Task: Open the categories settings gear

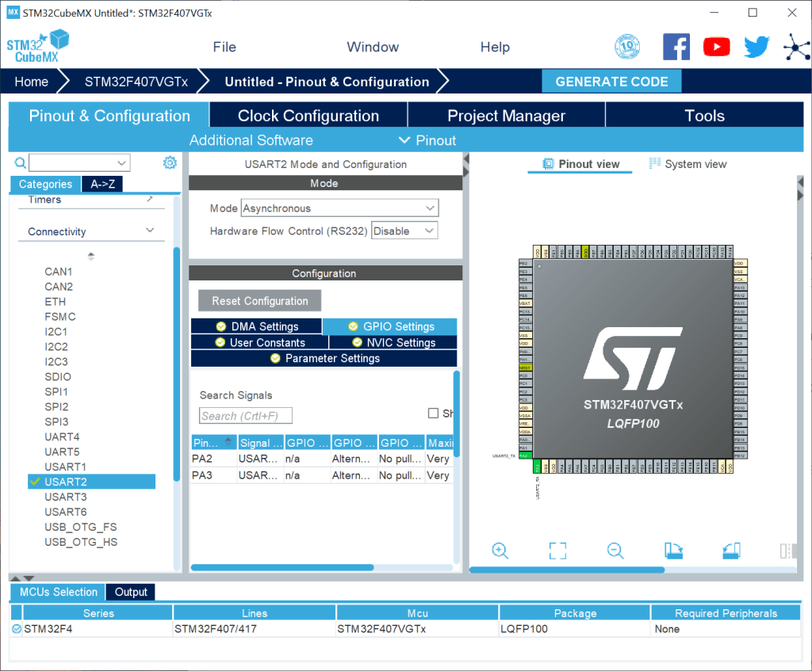Action: click(x=170, y=162)
